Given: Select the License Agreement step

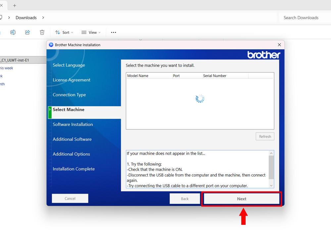Looking at the screenshot, I should coord(71,80).
